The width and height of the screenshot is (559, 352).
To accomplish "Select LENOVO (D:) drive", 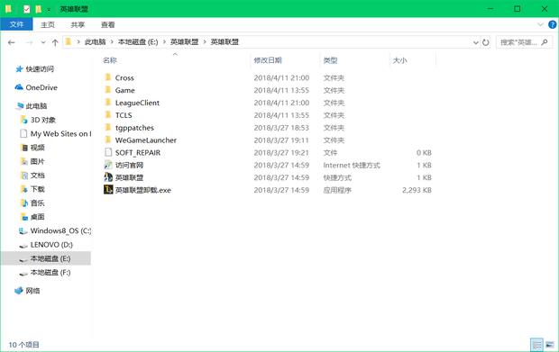I will [x=46, y=245].
